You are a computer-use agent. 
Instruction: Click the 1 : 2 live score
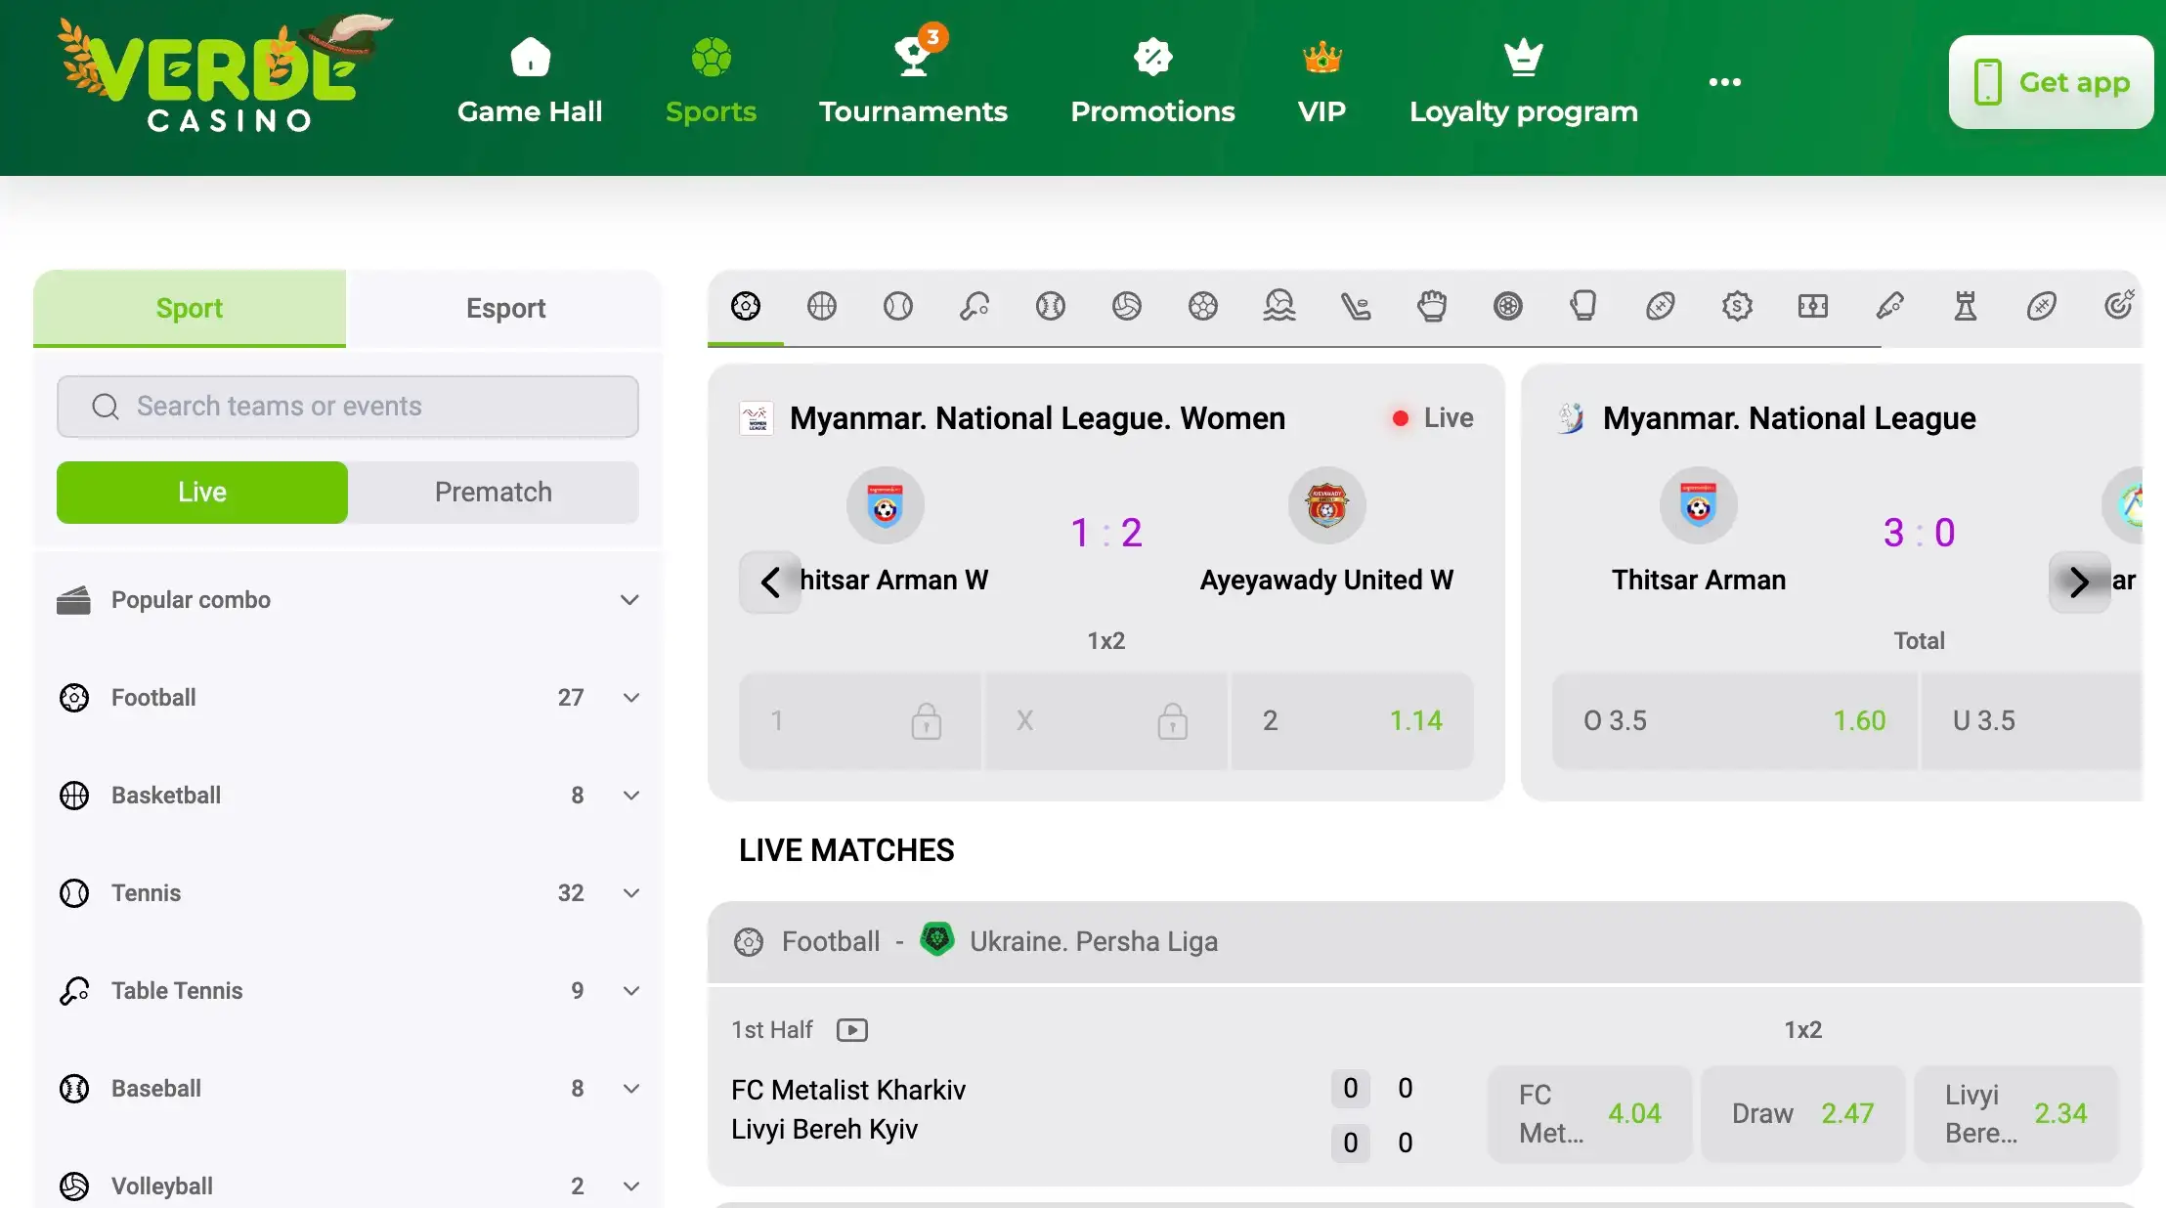pos(1106,533)
